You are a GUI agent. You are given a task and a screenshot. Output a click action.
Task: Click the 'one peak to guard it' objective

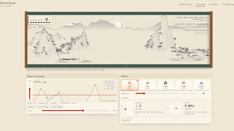(x=192, y=24)
